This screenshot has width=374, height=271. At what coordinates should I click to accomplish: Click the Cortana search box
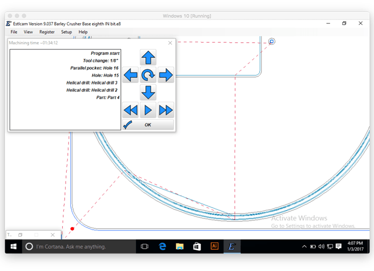79,247
